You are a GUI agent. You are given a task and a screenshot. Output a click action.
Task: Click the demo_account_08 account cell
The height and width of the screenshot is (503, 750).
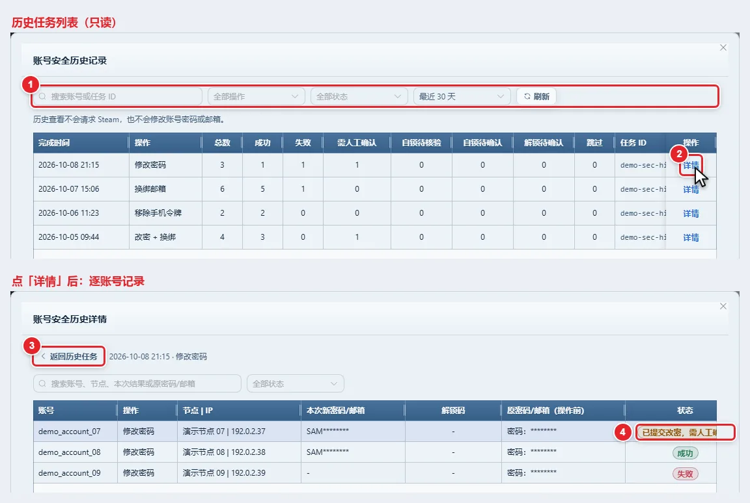pos(75,452)
